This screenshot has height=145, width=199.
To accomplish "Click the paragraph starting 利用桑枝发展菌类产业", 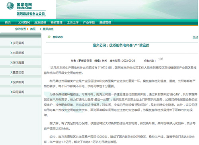I will 120,84.
